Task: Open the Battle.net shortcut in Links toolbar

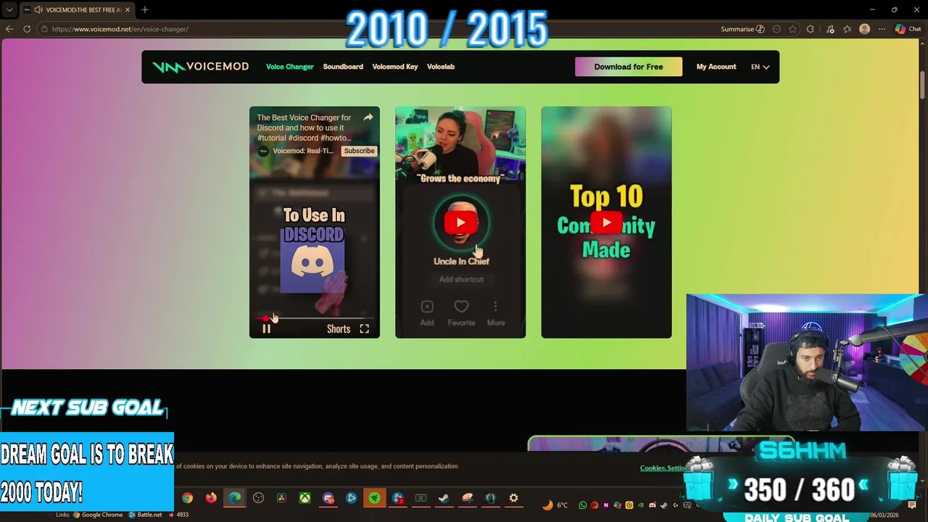Action: coord(146,515)
